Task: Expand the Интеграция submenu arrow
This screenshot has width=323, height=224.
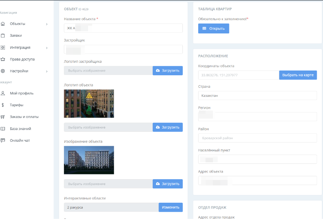Action: coord(47,48)
